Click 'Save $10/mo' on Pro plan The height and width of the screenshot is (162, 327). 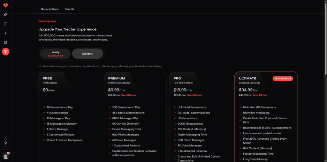pos(194,95)
